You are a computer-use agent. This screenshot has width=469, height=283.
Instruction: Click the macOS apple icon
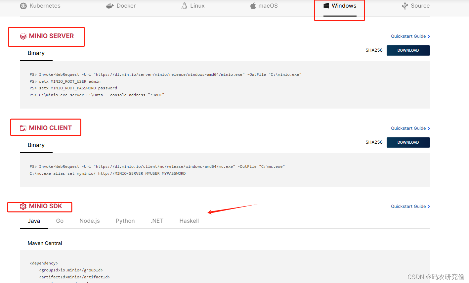click(253, 6)
